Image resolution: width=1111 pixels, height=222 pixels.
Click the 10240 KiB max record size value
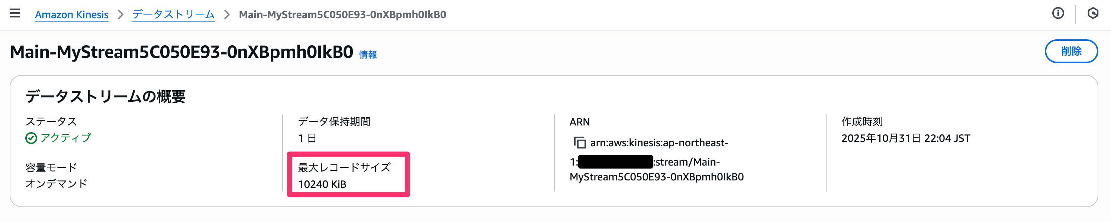pos(322,184)
